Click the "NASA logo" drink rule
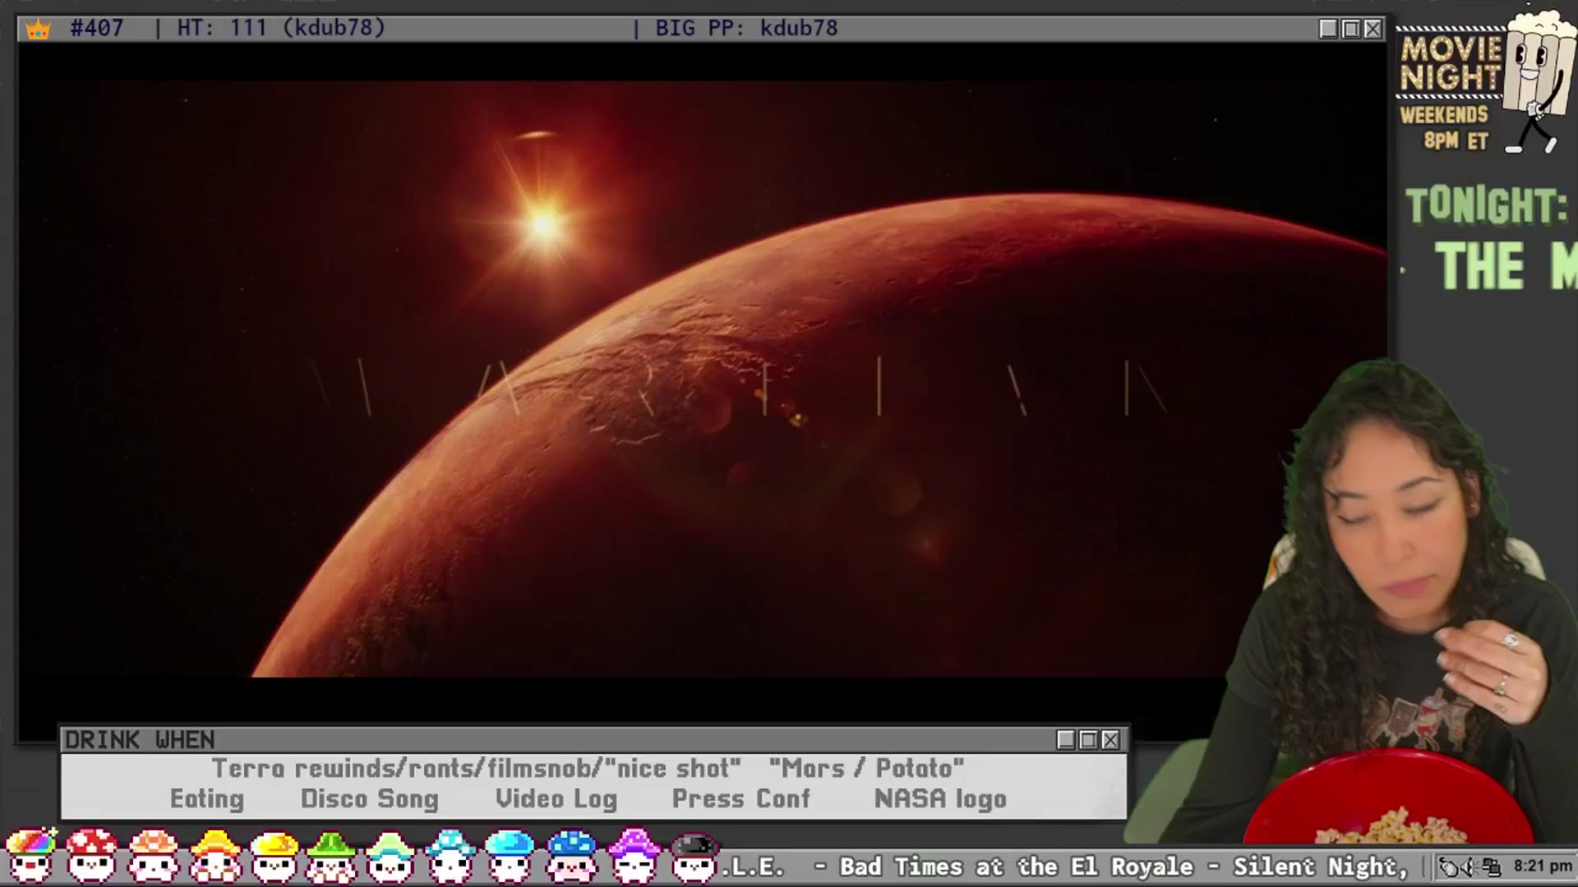The height and width of the screenshot is (887, 1578). click(940, 799)
